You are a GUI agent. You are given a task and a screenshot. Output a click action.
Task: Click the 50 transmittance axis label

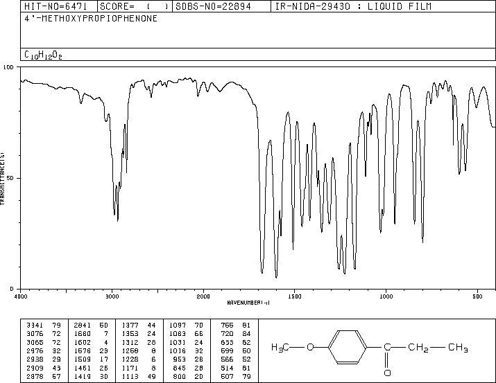[10, 178]
